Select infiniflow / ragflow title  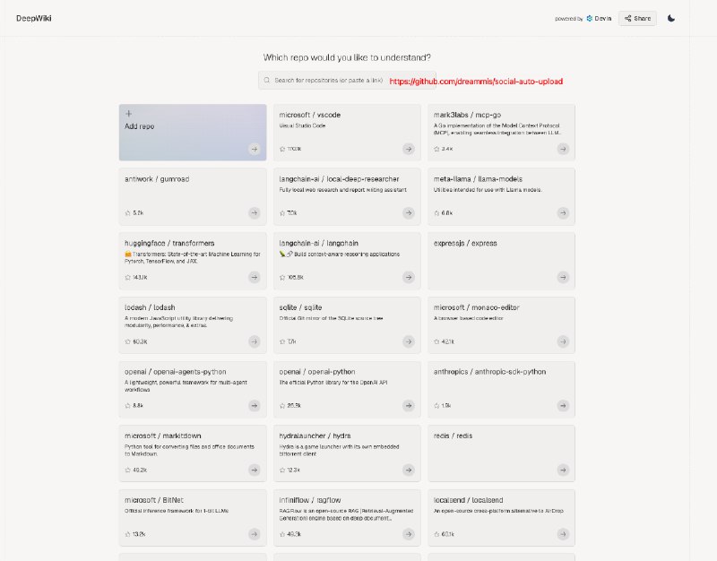310,500
